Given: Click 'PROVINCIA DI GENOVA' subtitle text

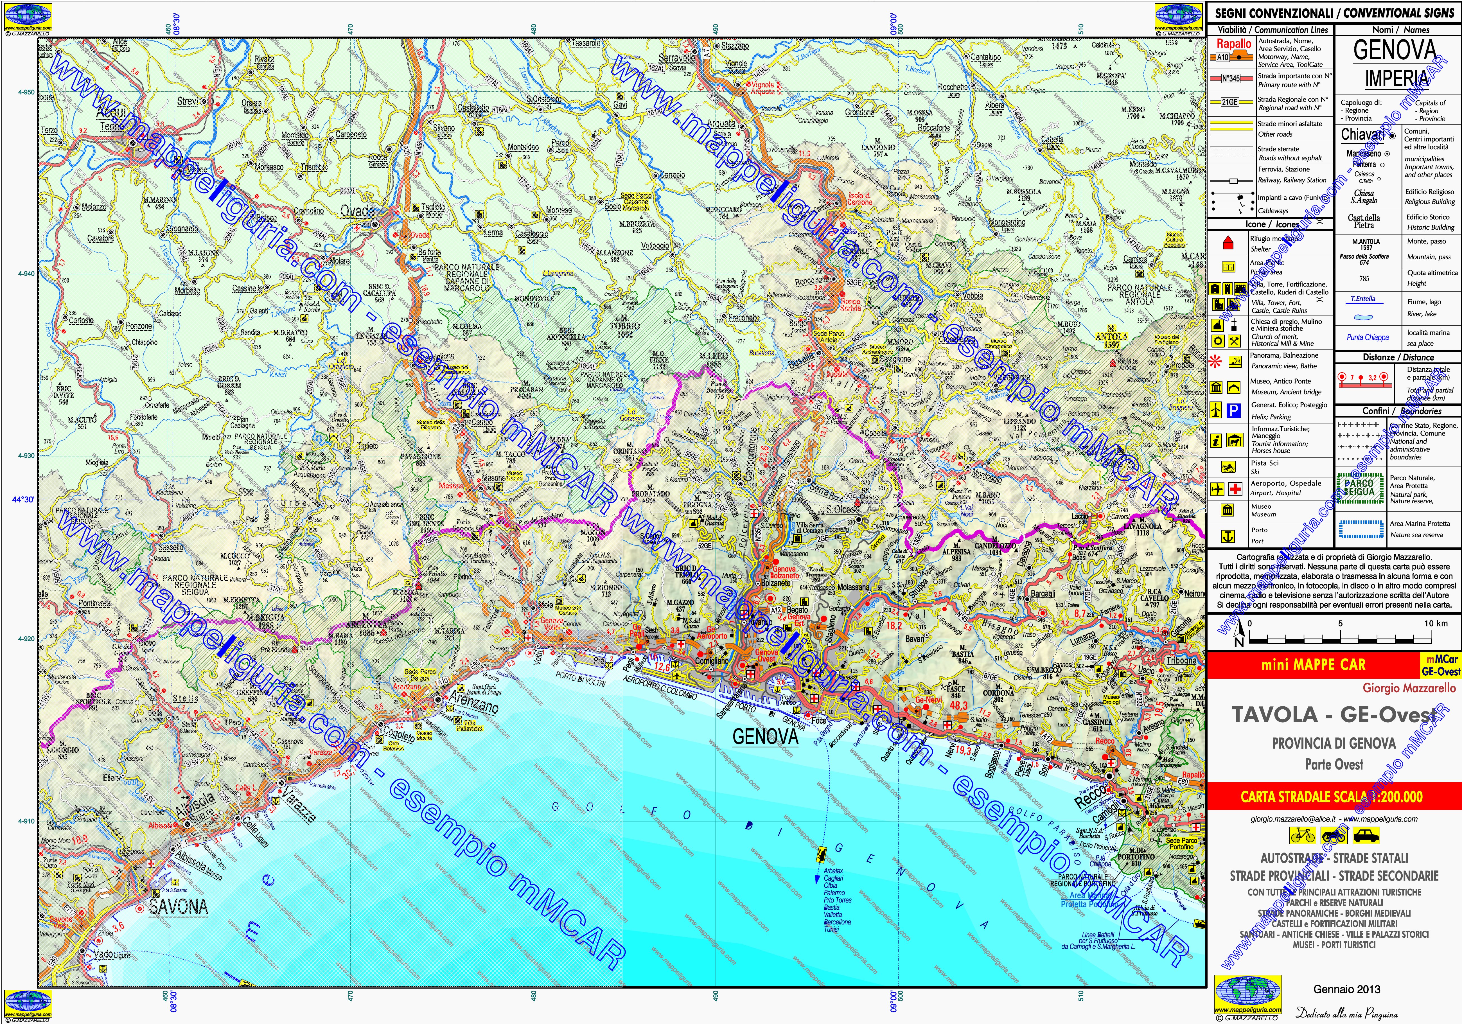Looking at the screenshot, I should coord(1334,743).
